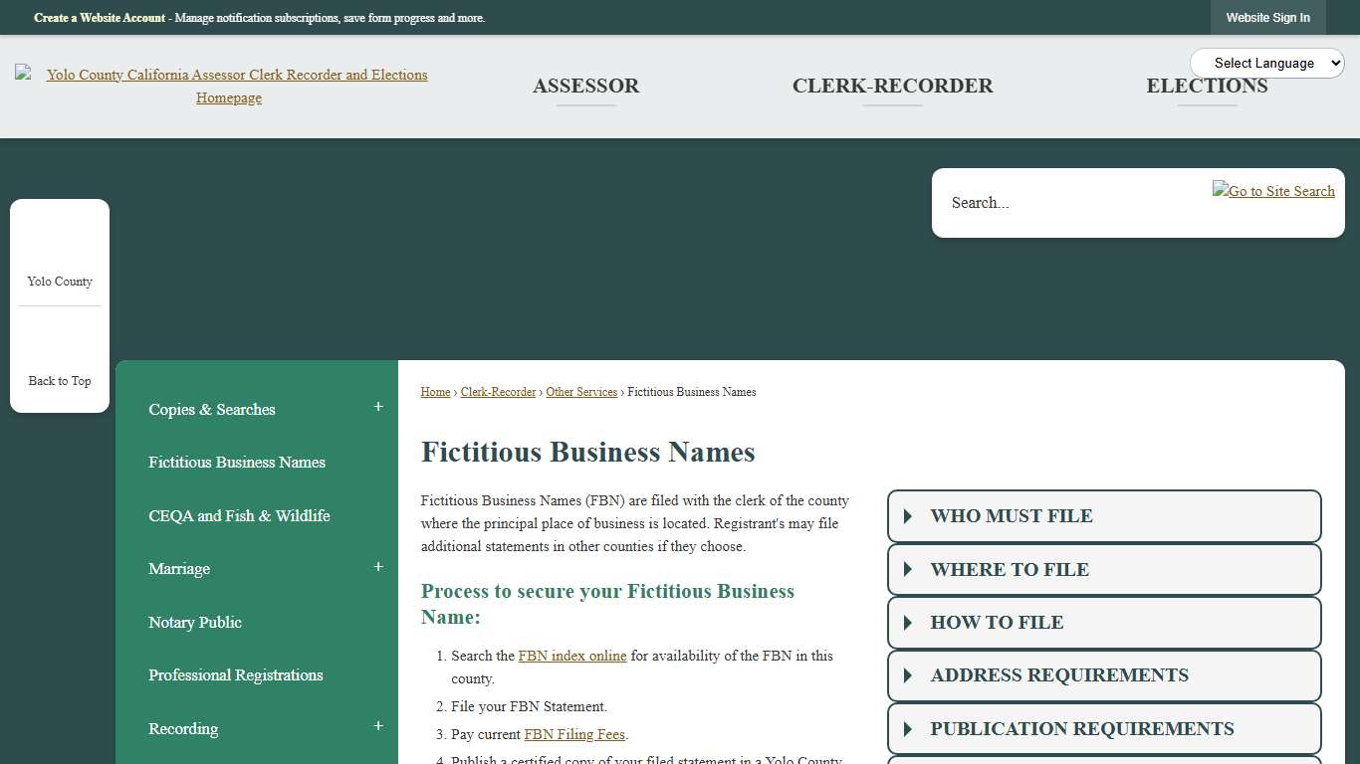
Task: Click the plus icon next to Recording
Action: click(x=378, y=725)
